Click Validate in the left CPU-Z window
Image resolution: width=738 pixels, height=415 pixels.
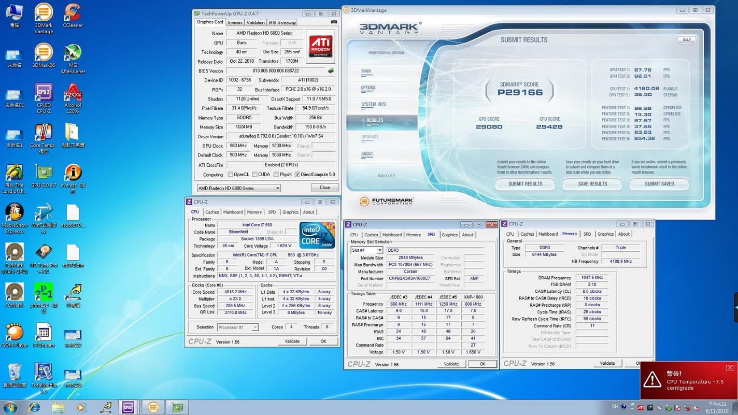pos(292,341)
